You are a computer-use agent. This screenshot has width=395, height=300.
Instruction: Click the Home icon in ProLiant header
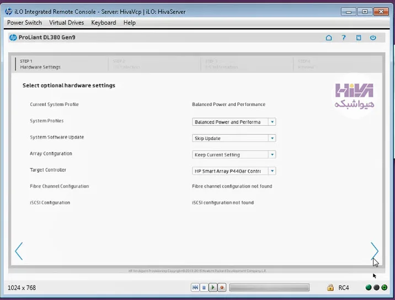coord(329,38)
